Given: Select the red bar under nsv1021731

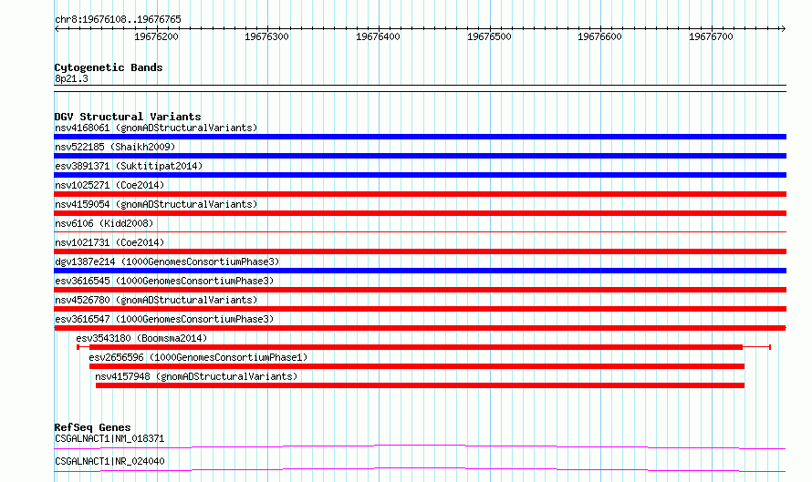Looking at the screenshot, I should point(420,251).
